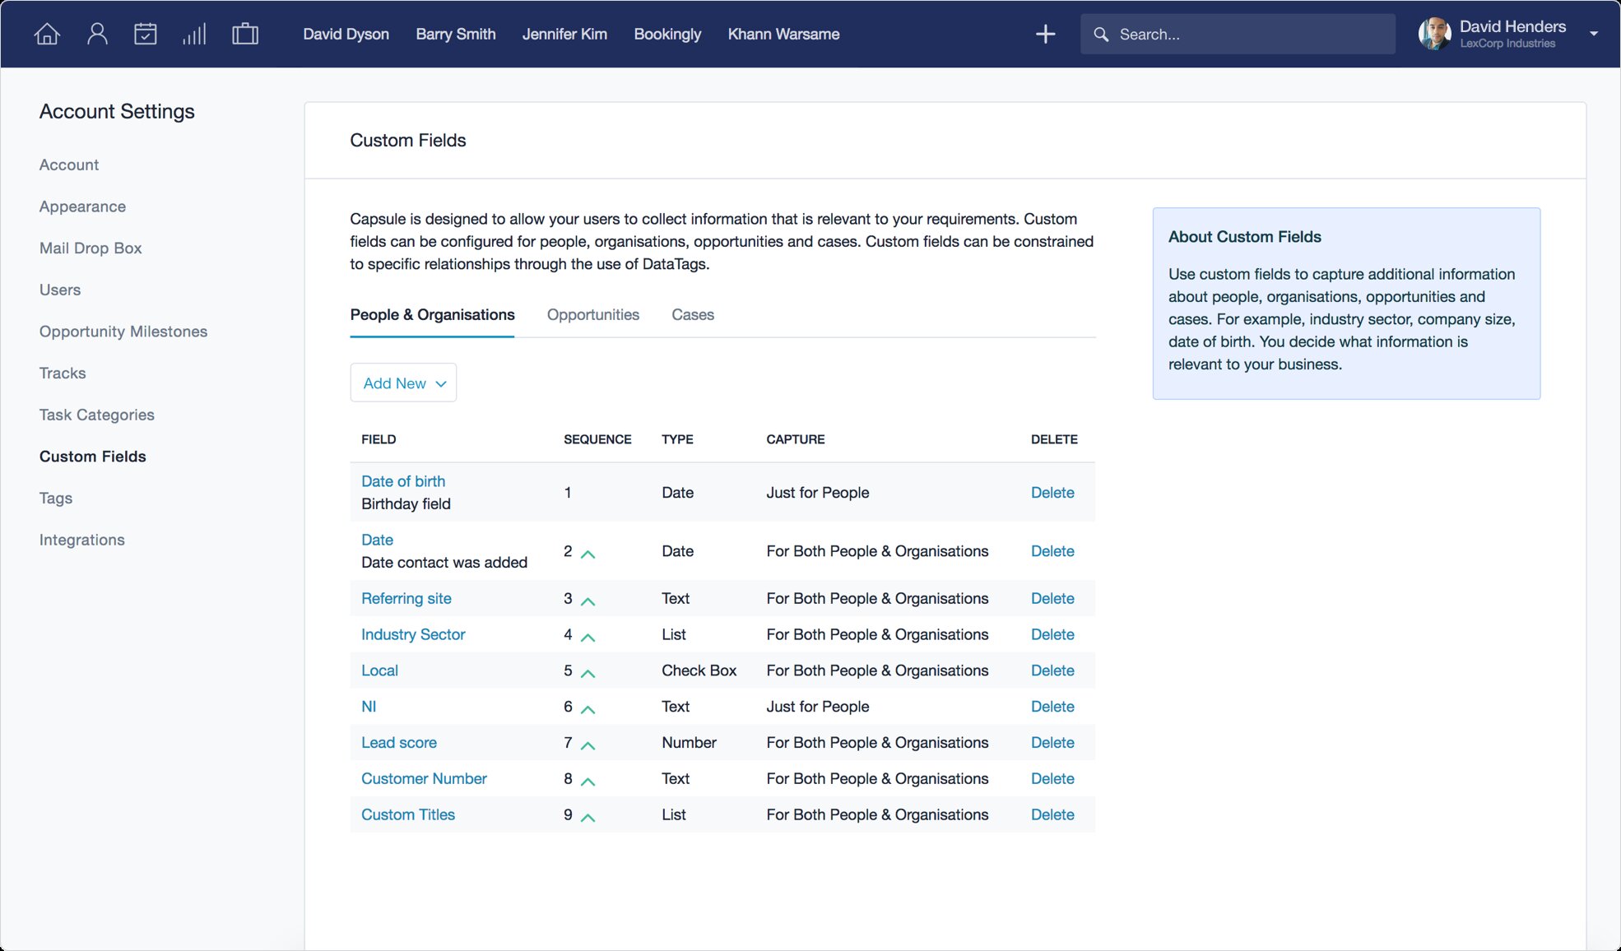Screen dimensions: 1621x951
Task: Open the Calendar tasks icon
Action: point(146,34)
